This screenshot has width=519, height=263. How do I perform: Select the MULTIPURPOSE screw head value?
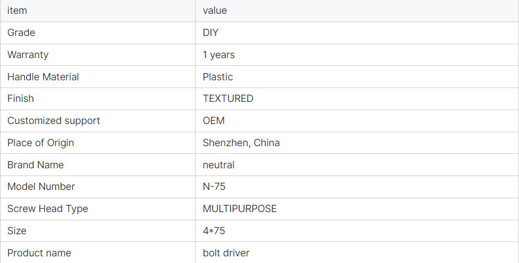pos(240,209)
